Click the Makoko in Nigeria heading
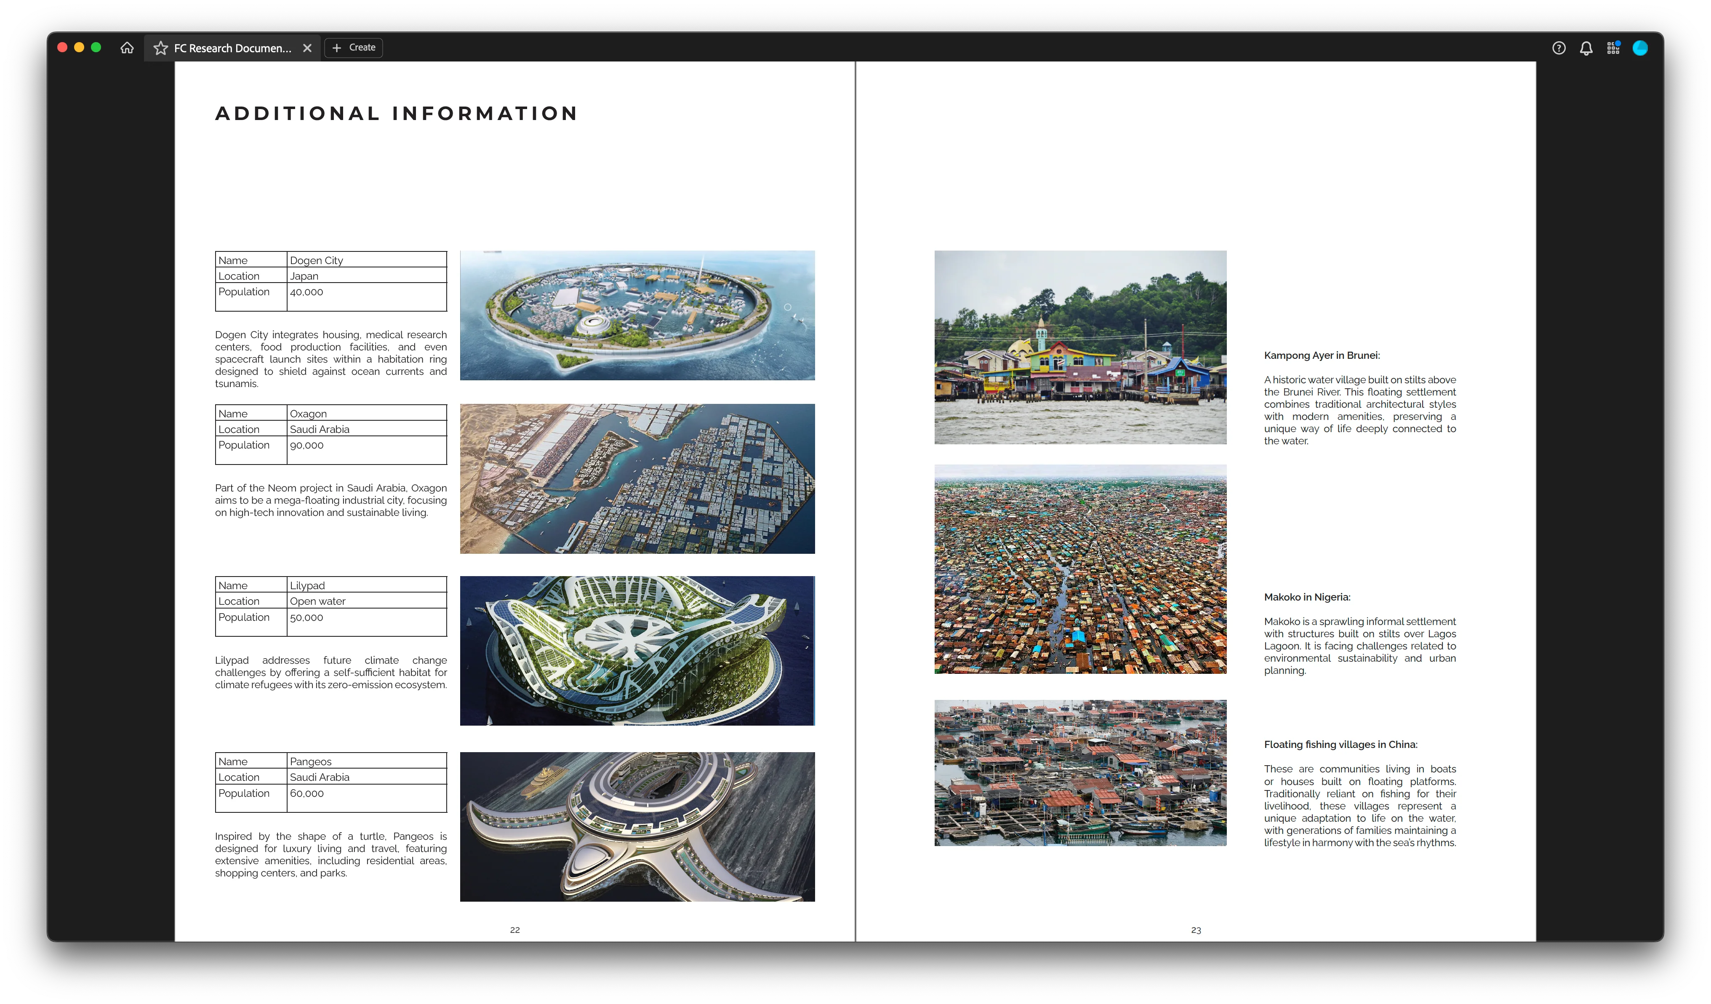The width and height of the screenshot is (1711, 1004). [x=1307, y=597]
